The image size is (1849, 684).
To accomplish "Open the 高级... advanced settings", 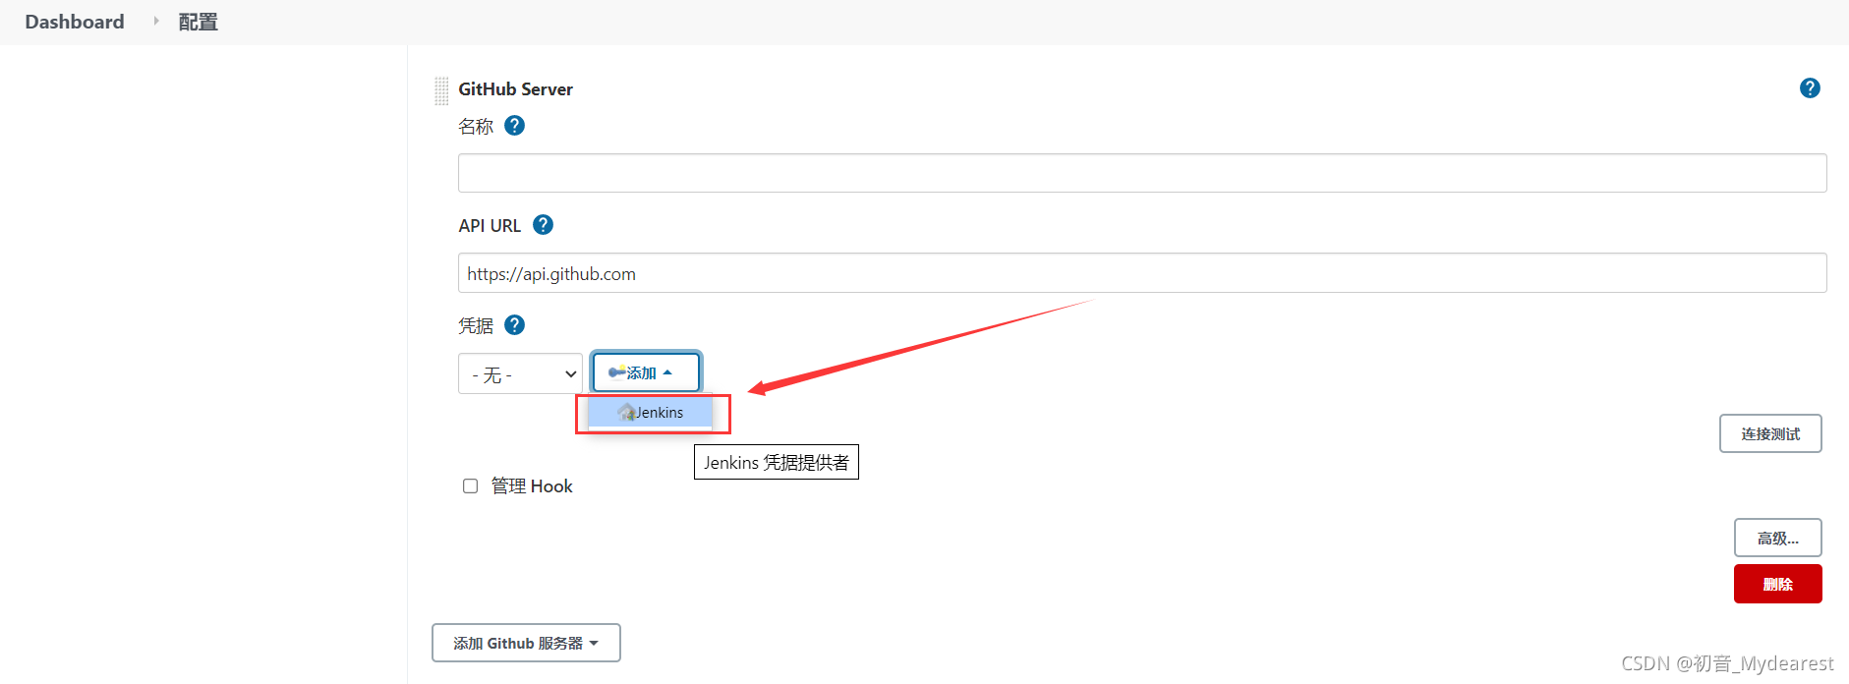I will 1777,538.
